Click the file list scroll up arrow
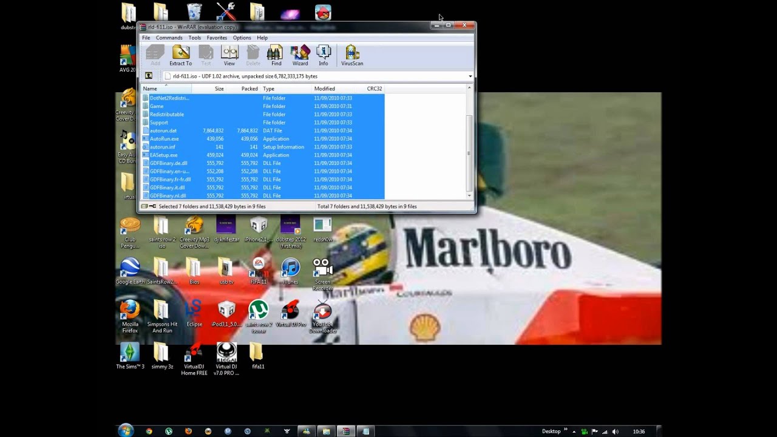777x437 pixels. pyautogui.click(x=469, y=89)
